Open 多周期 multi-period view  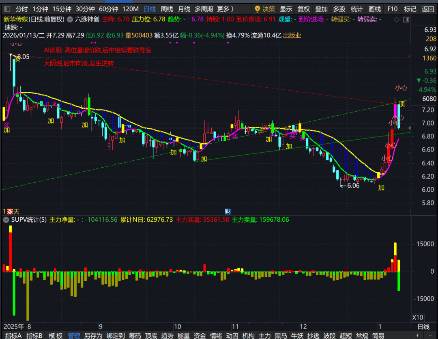(204, 9)
